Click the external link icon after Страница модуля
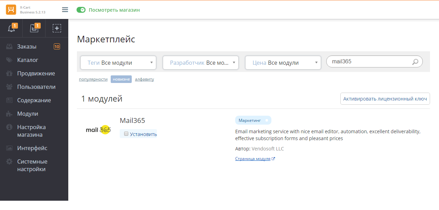The image size is (439, 210). [x=273, y=159]
